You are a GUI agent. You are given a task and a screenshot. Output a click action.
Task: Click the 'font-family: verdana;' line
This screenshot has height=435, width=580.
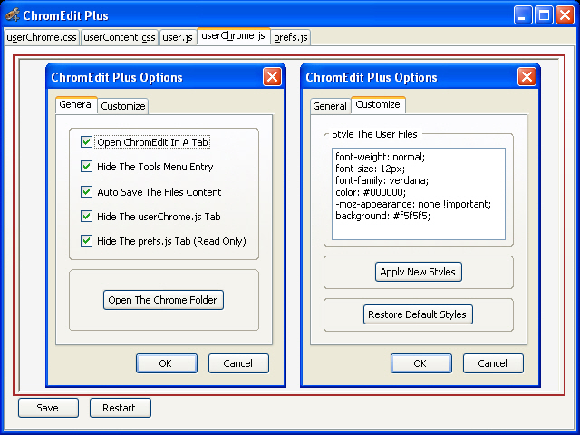(382, 180)
